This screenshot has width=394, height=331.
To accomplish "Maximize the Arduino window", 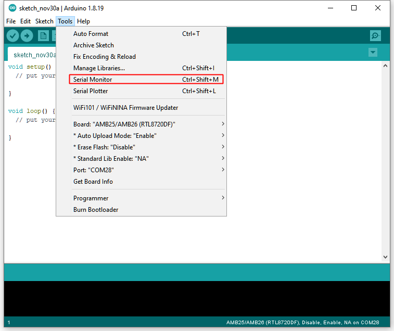I will [354, 8].
